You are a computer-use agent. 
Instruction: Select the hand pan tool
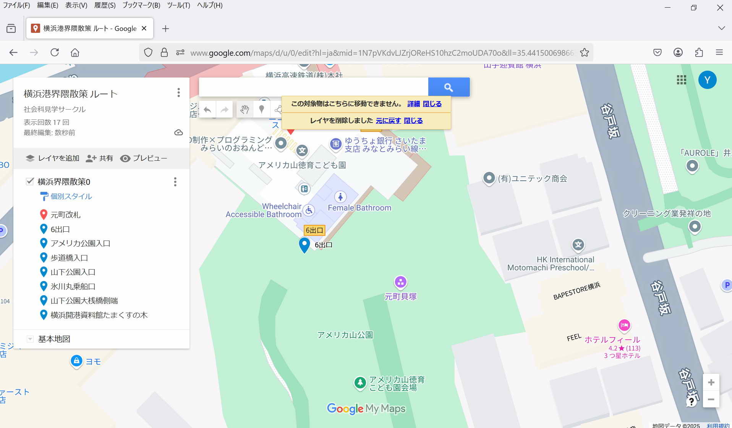(245, 110)
